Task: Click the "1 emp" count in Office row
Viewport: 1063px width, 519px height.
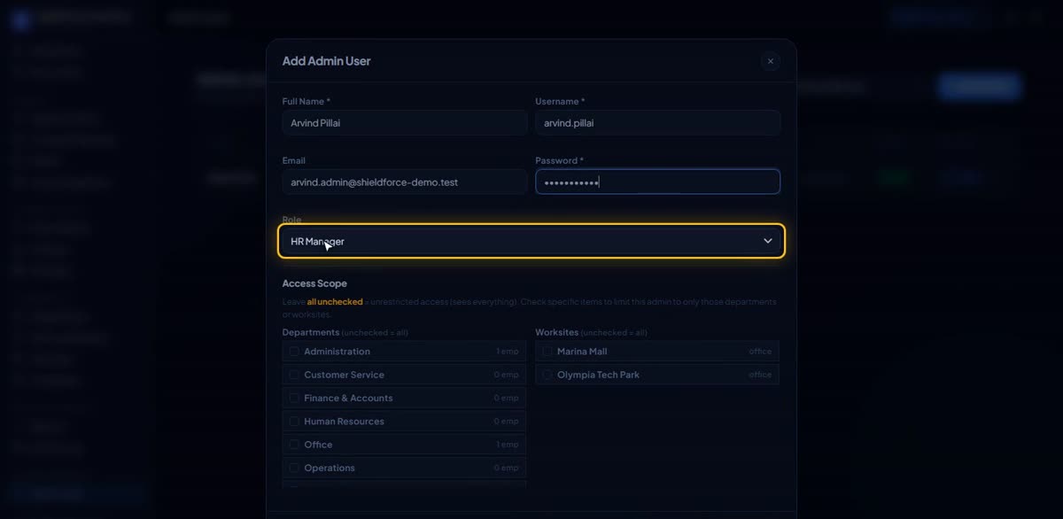Action: click(508, 445)
